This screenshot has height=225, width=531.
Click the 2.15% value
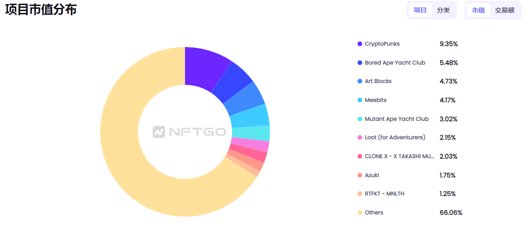tap(447, 138)
